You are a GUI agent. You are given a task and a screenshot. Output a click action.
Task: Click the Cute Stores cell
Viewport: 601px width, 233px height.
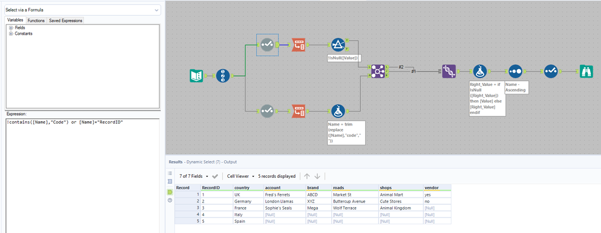(x=401, y=201)
